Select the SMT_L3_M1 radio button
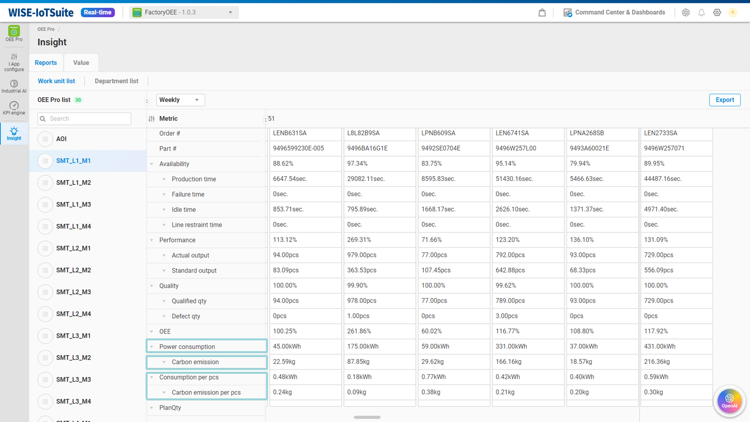 point(45,336)
